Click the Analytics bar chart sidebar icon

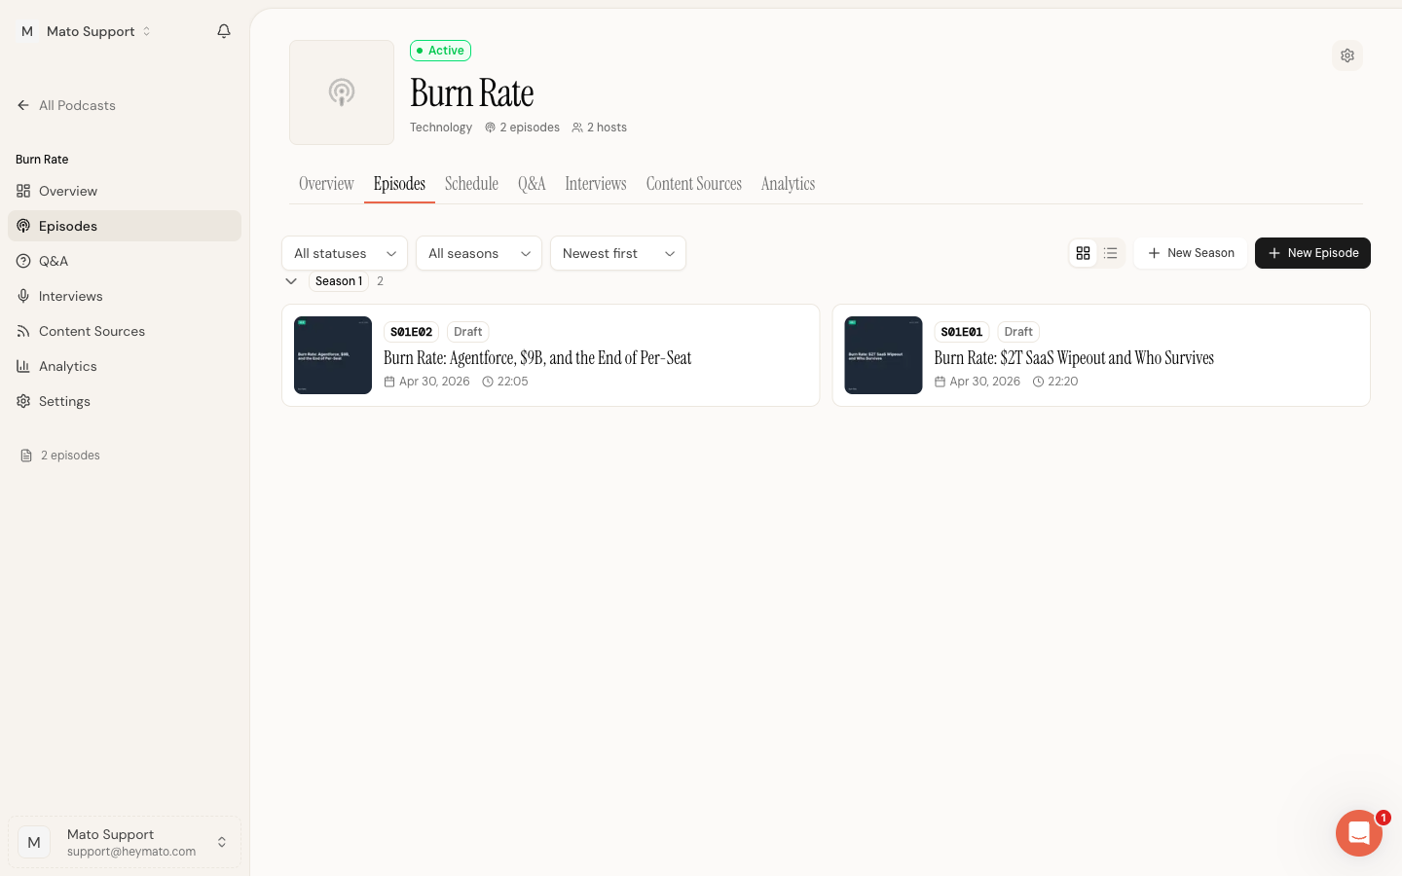coord(23,366)
